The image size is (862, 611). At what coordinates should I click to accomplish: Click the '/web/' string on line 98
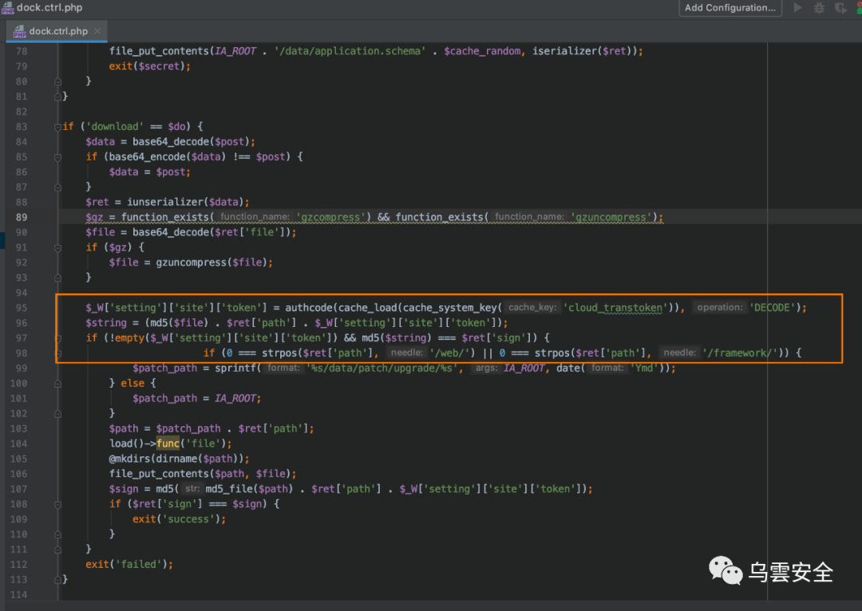[450, 353]
